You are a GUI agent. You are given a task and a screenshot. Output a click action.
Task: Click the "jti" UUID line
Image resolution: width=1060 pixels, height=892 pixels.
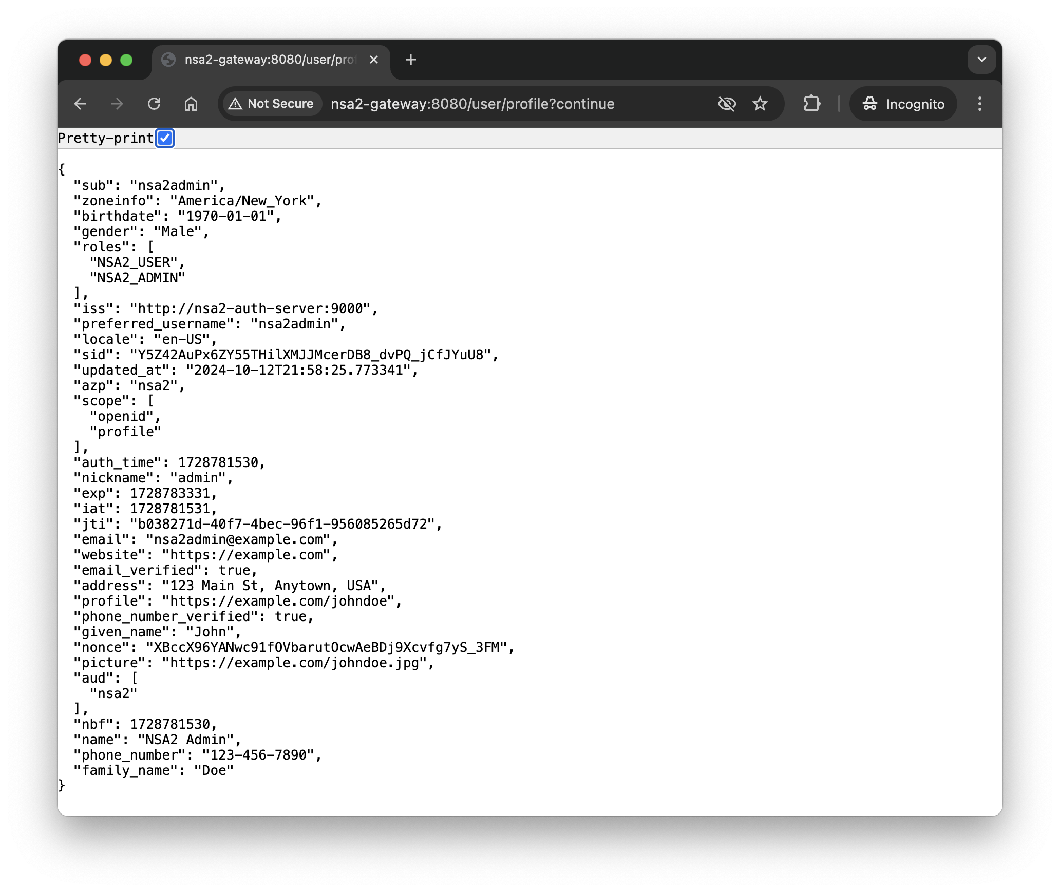coord(258,524)
